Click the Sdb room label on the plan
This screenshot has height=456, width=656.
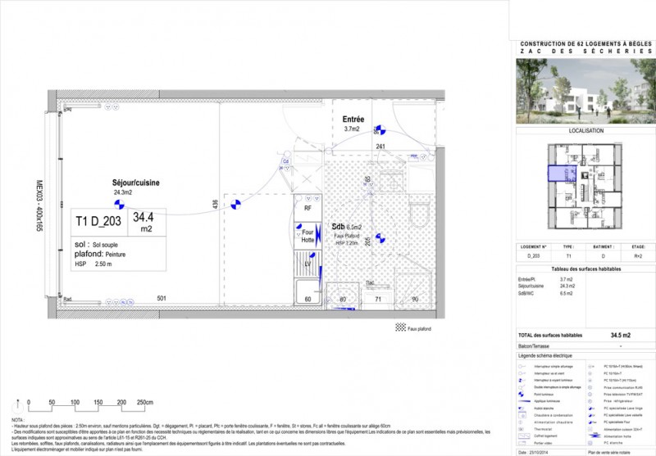click(338, 226)
